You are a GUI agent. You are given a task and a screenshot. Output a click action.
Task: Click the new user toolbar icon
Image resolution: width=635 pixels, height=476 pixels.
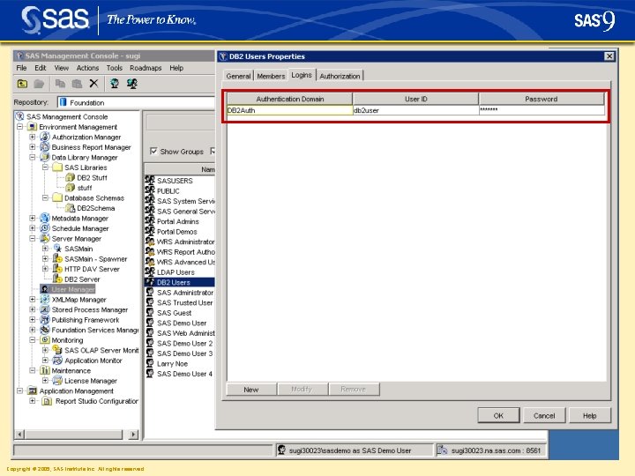pos(115,84)
